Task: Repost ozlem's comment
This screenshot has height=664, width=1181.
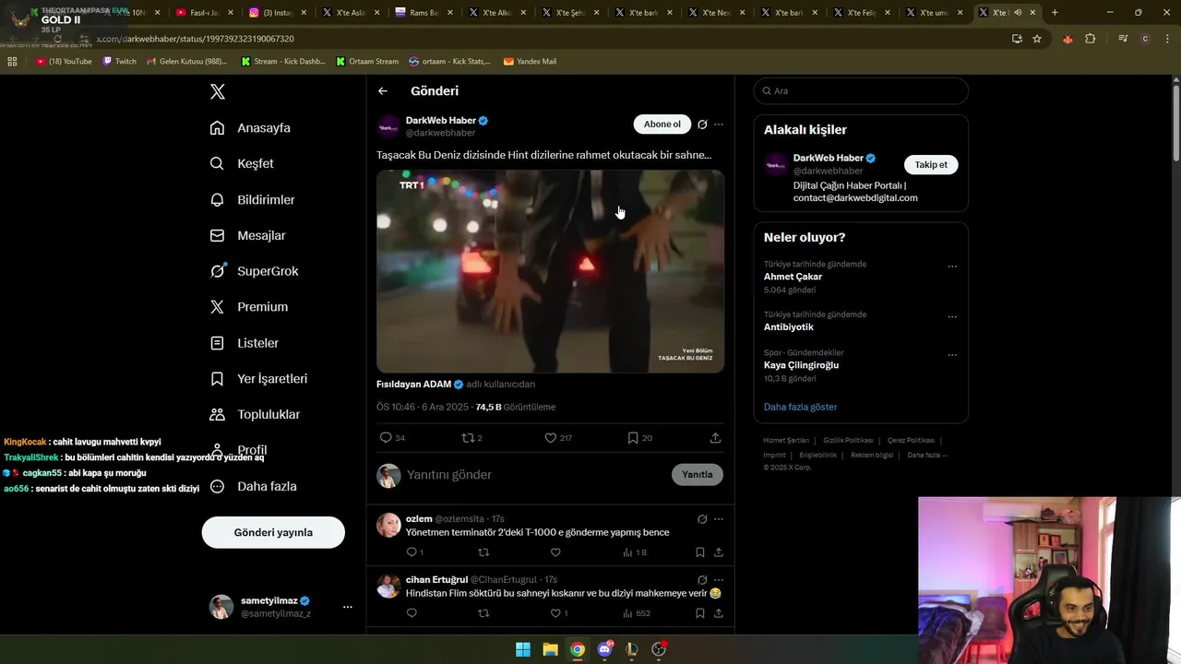Action: point(483,552)
